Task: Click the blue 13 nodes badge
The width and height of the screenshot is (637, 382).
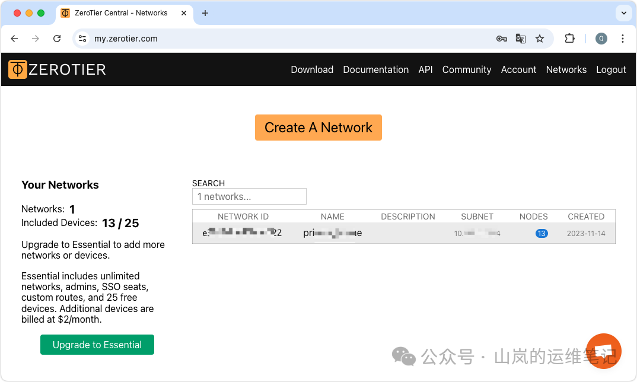Action: (541, 233)
